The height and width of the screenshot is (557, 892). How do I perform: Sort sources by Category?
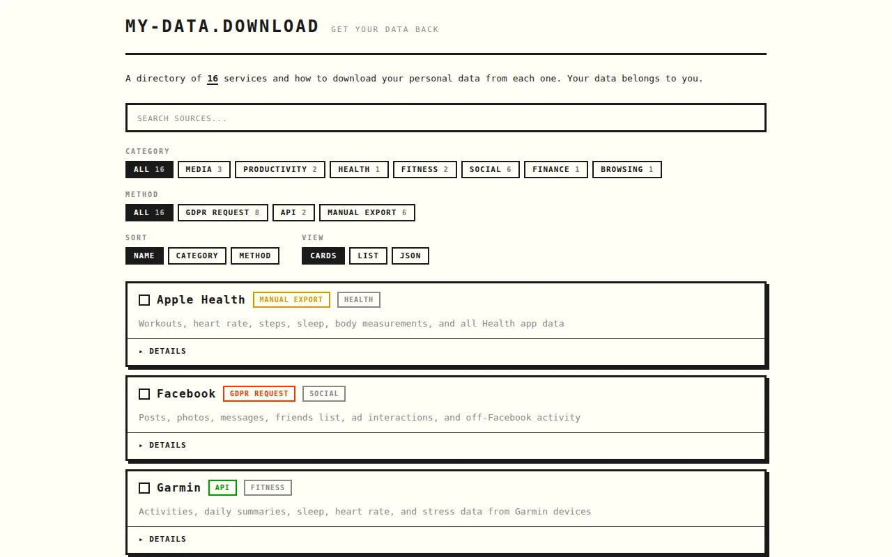197,256
